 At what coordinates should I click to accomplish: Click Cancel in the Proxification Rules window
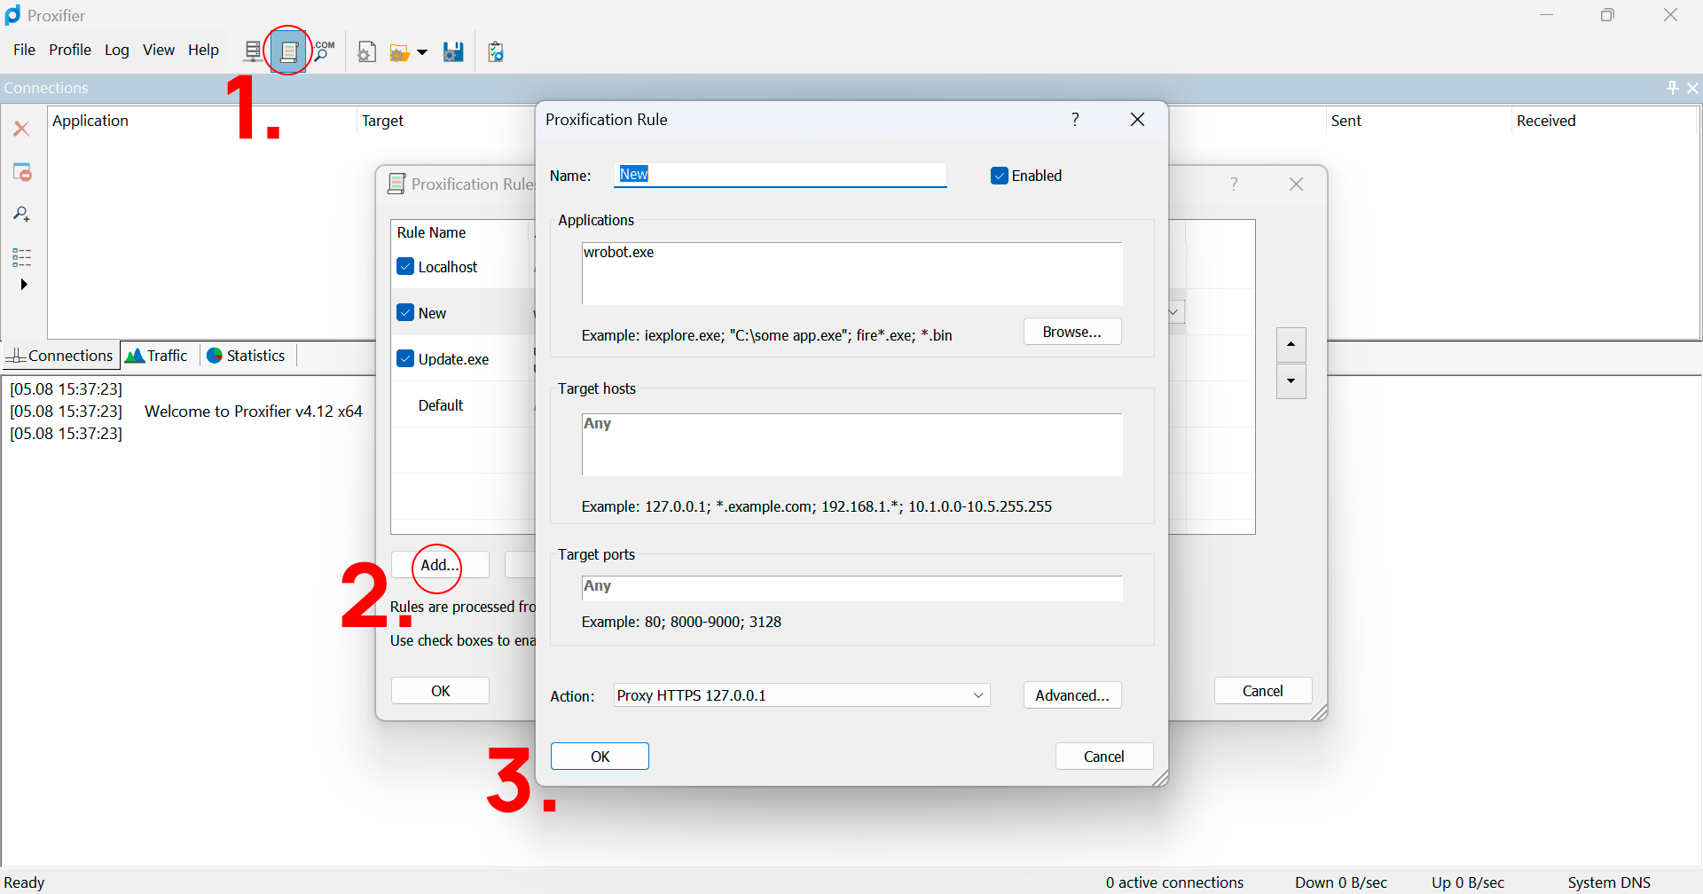[1263, 691]
